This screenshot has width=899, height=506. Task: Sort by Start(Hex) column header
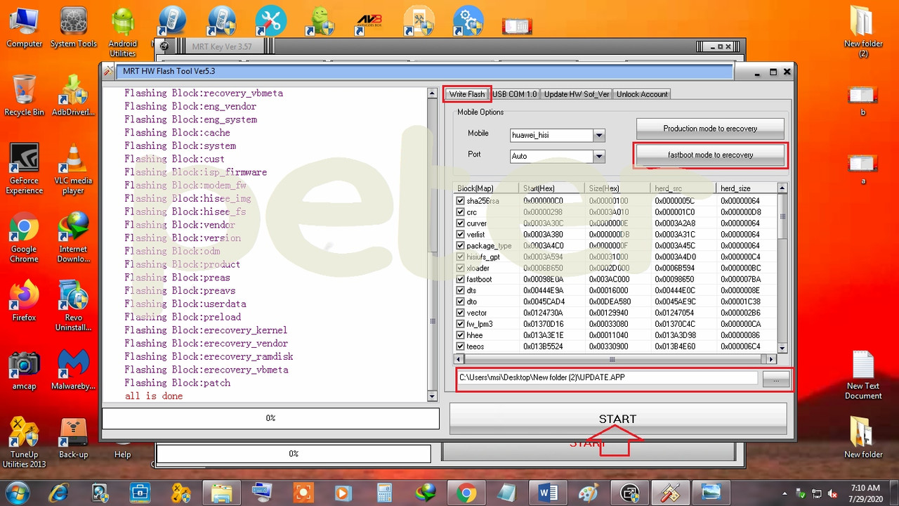point(552,188)
